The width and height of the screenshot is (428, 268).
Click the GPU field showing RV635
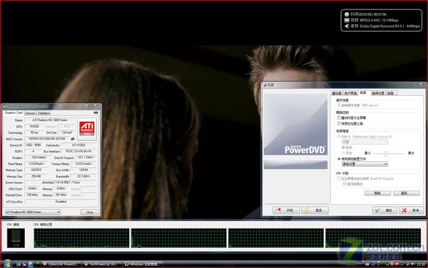34,126
